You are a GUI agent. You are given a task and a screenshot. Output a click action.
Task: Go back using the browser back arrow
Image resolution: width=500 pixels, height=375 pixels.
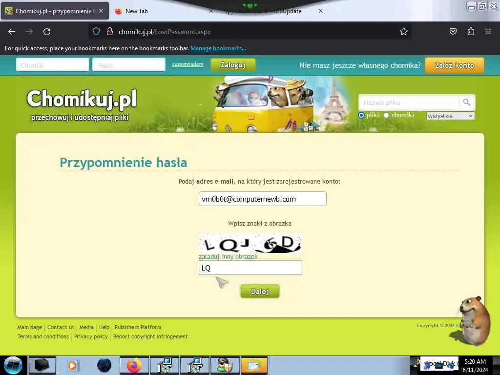(12, 32)
